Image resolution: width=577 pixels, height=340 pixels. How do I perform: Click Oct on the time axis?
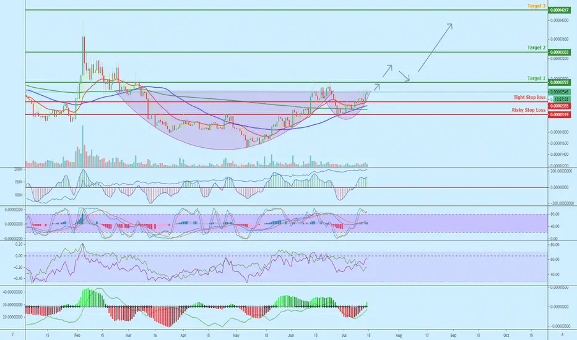coord(506,335)
